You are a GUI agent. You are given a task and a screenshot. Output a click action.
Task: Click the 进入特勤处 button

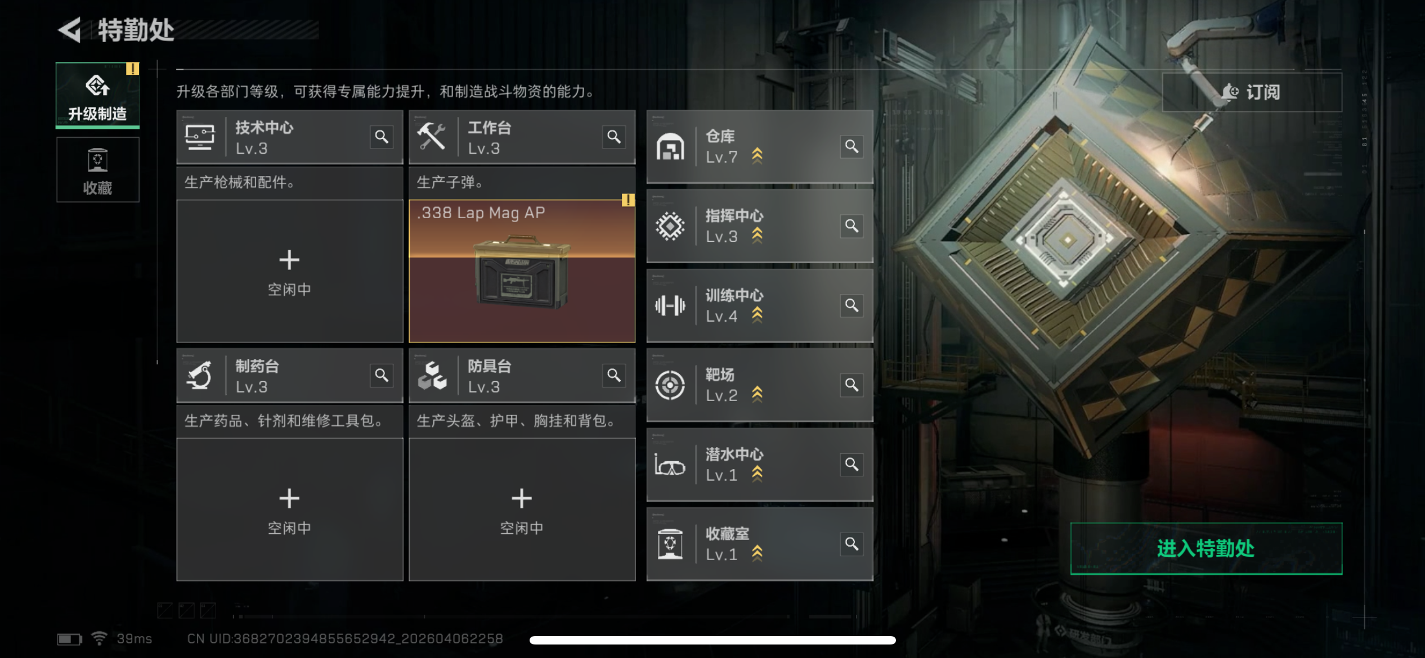tap(1206, 548)
